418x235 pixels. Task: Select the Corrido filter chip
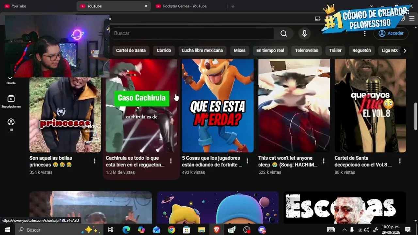(164, 51)
